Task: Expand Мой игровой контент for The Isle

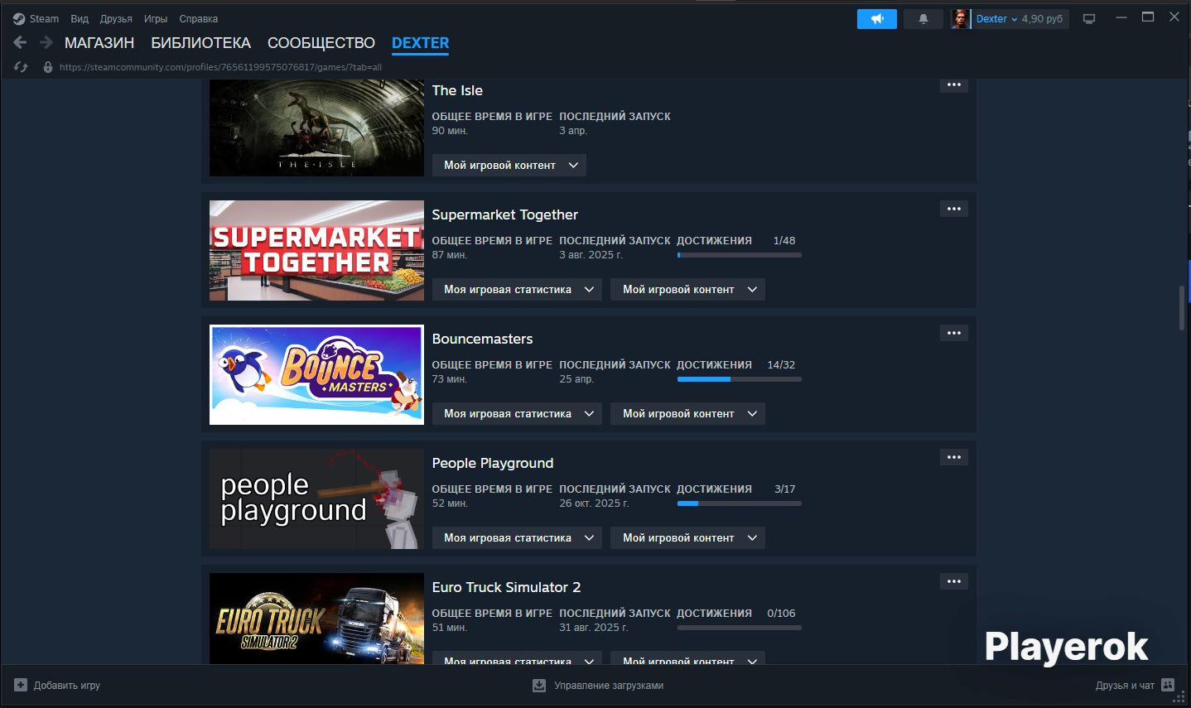Action: pos(509,165)
